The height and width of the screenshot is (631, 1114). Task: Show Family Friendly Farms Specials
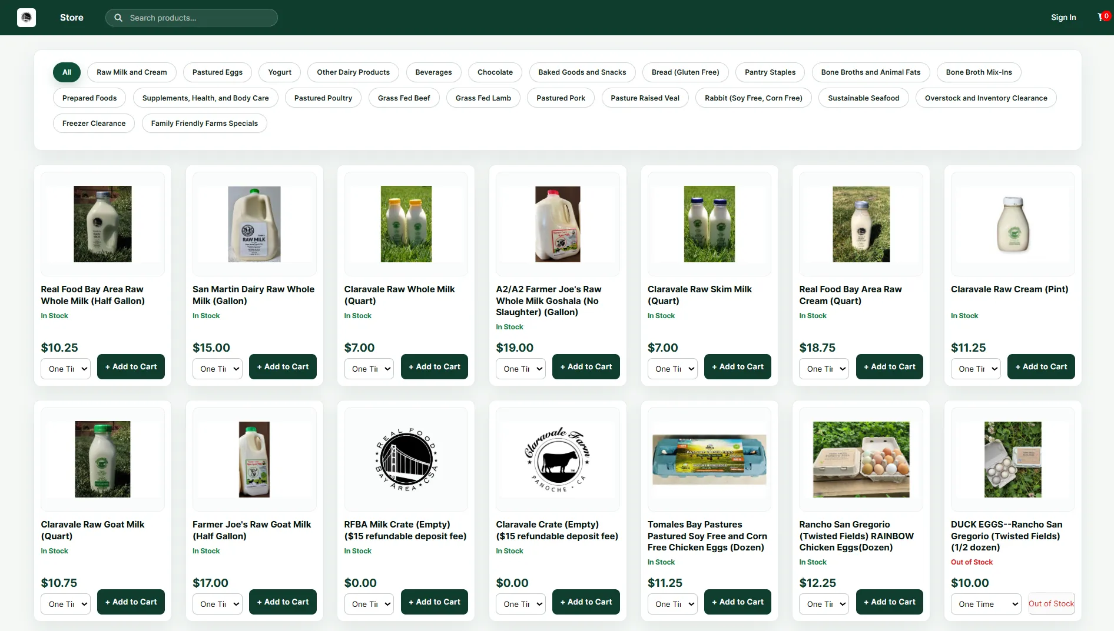(x=204, y=123)
